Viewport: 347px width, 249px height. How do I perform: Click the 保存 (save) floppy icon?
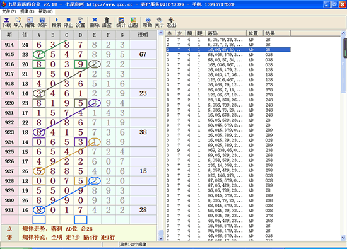point(42,22)
